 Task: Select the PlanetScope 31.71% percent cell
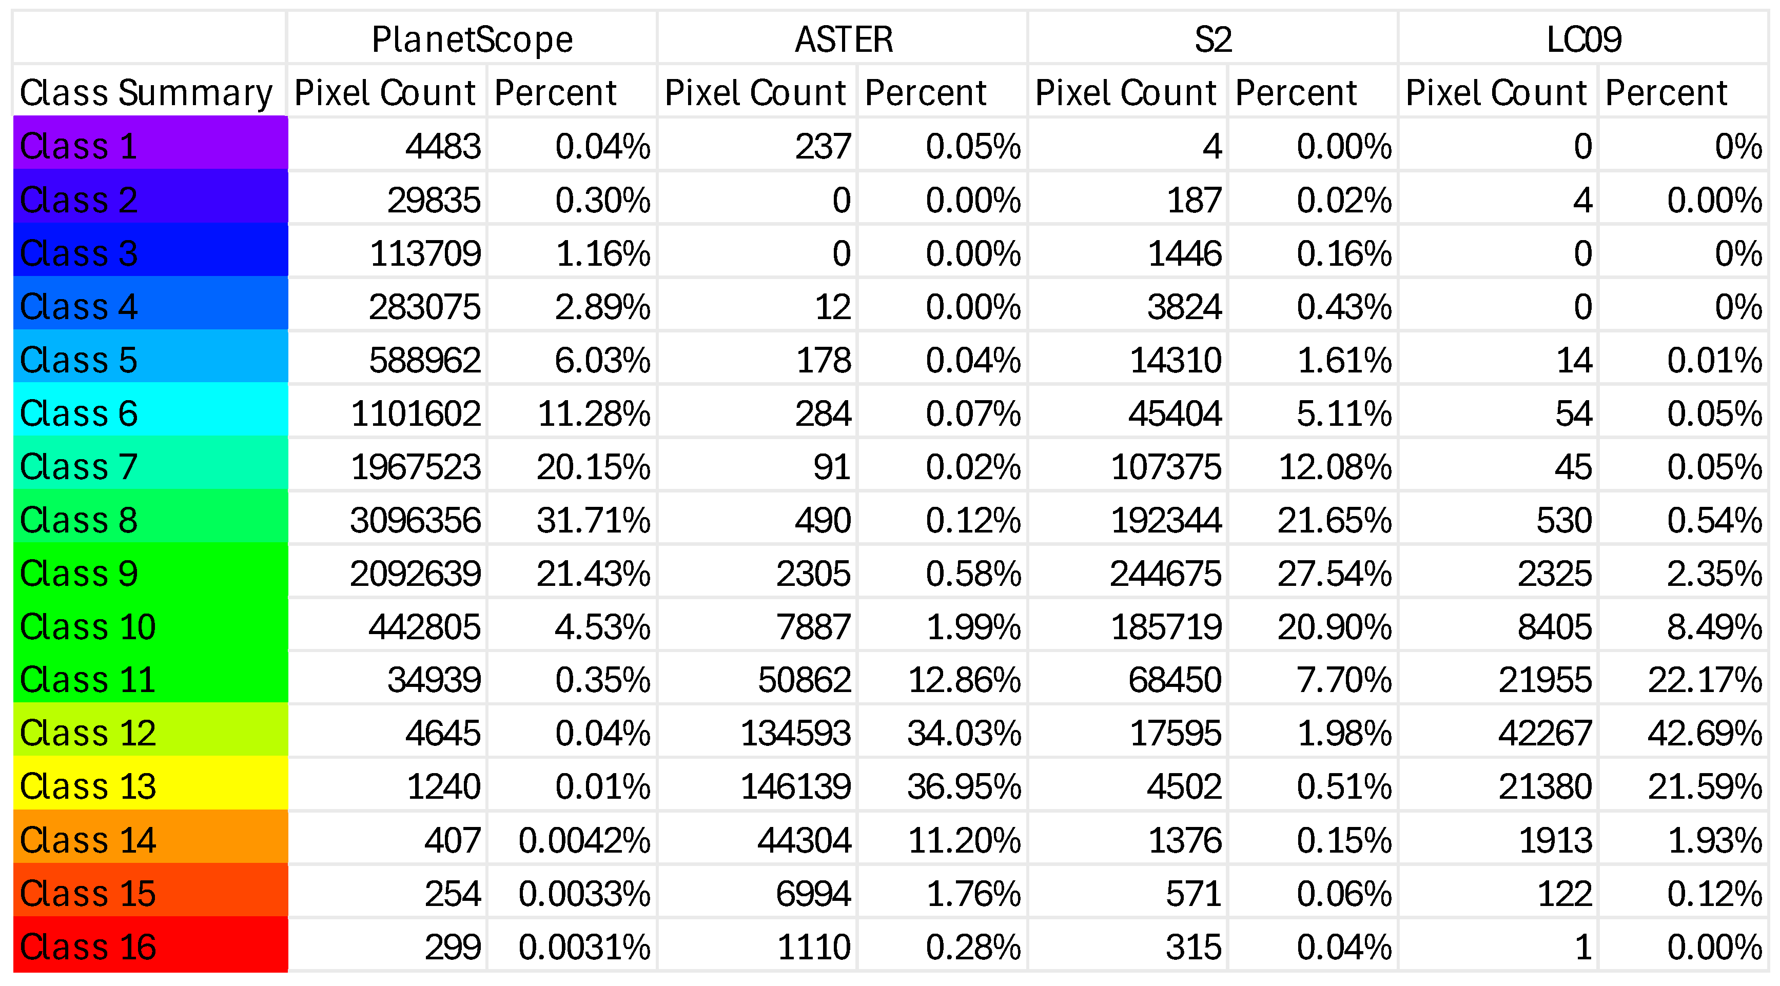(572, 520)
